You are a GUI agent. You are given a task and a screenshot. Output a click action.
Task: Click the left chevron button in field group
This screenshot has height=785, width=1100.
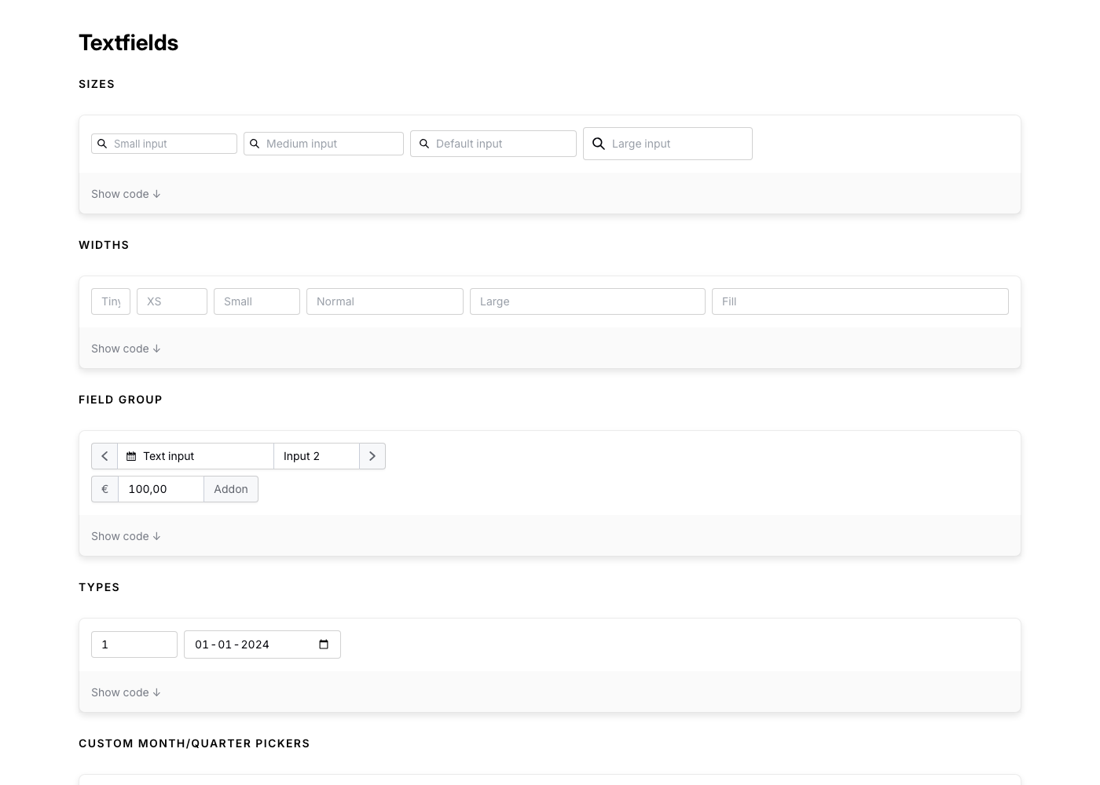[104, 456]
